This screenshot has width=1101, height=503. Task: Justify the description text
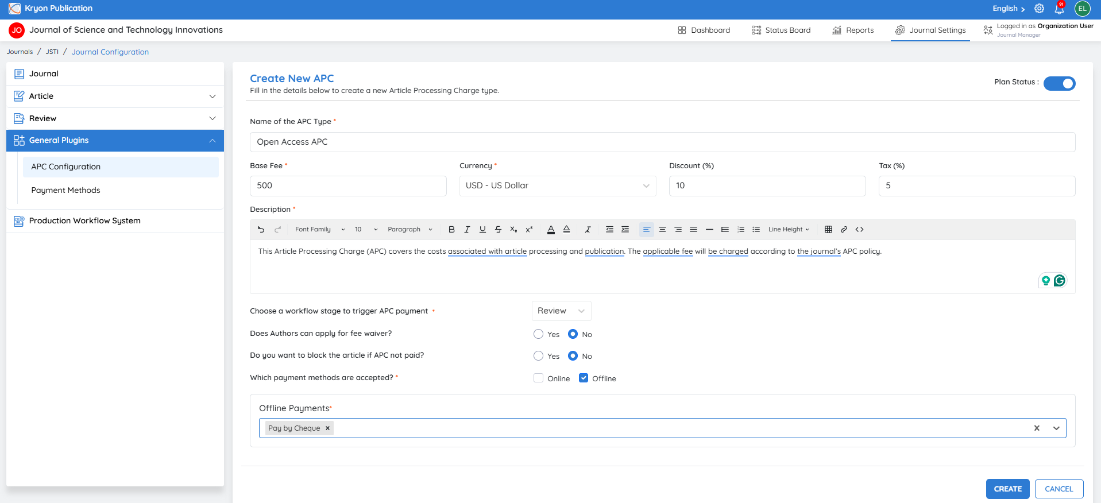[693, 230]
